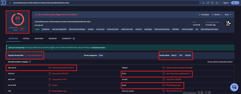
Task: Switch to the DETECTION tab
Action: 13,39
